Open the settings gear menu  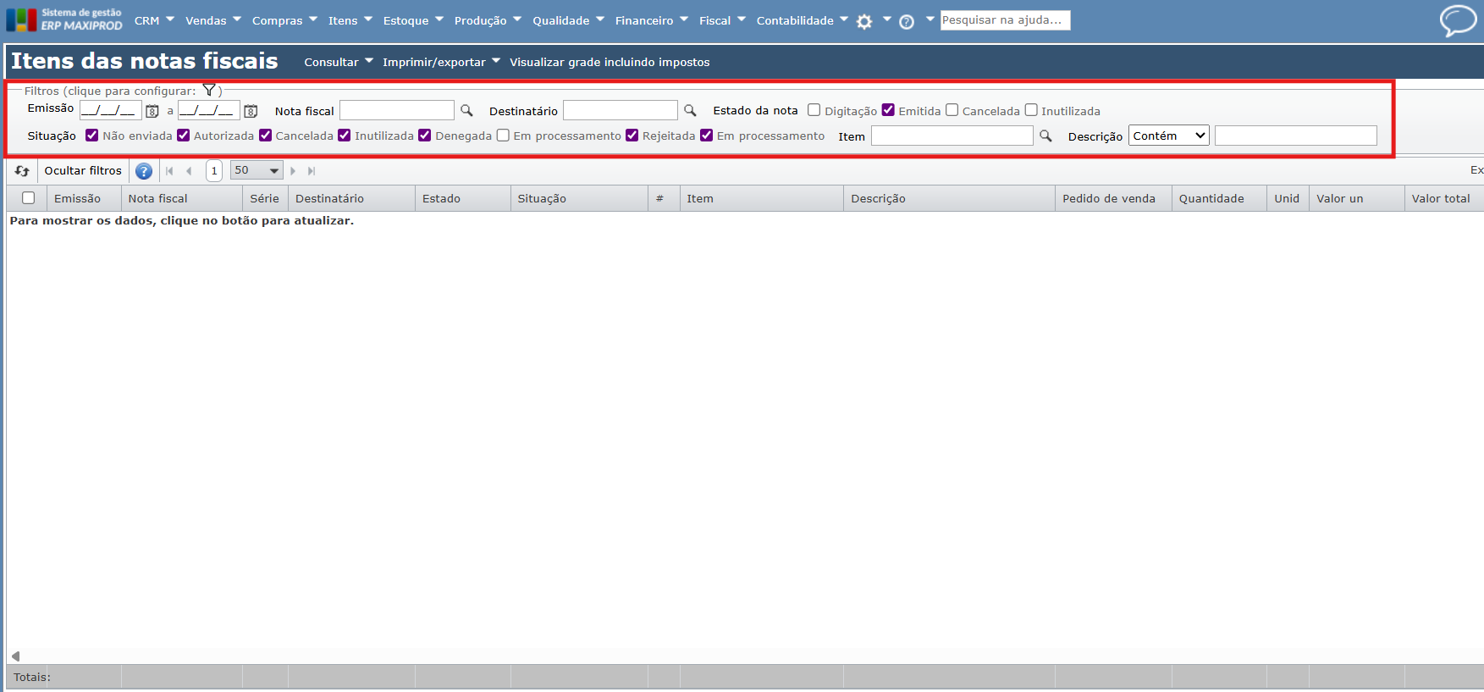coord(864,22)
